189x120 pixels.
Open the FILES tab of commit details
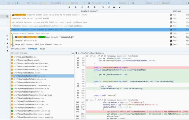point(43,49)
